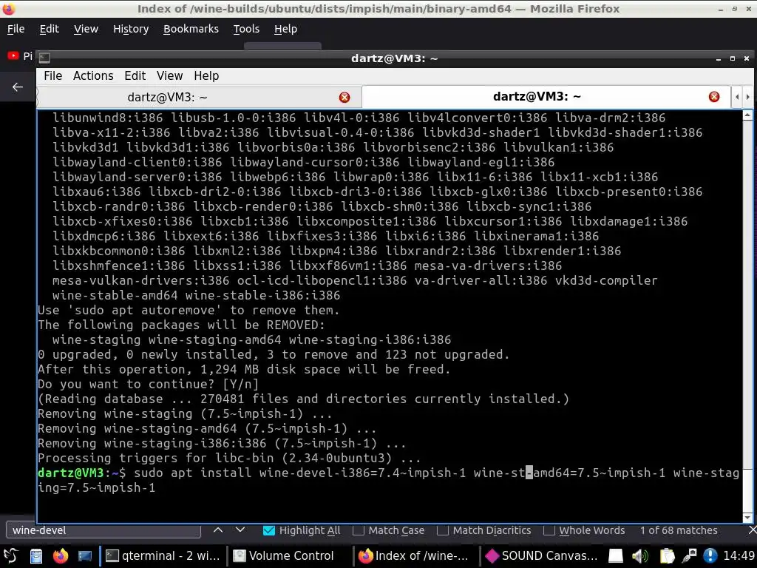Enable the Match Diacritics checkbox

pyautogui.click(x=442, y=530)
